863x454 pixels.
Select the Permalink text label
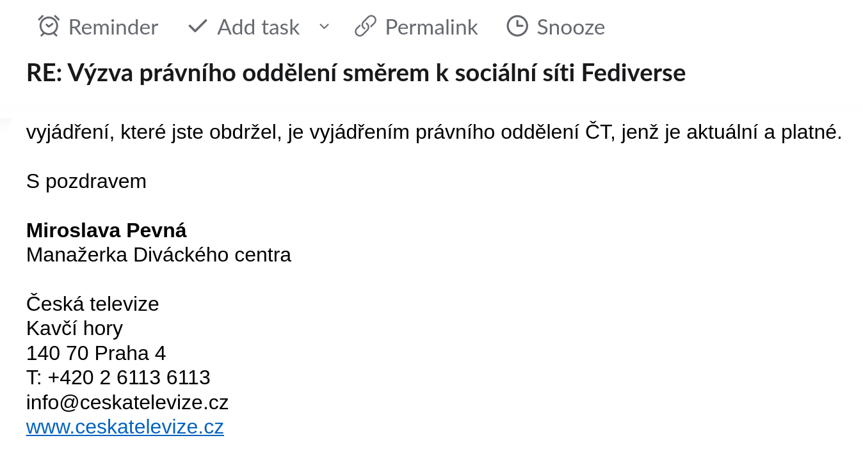coord(431,27)
